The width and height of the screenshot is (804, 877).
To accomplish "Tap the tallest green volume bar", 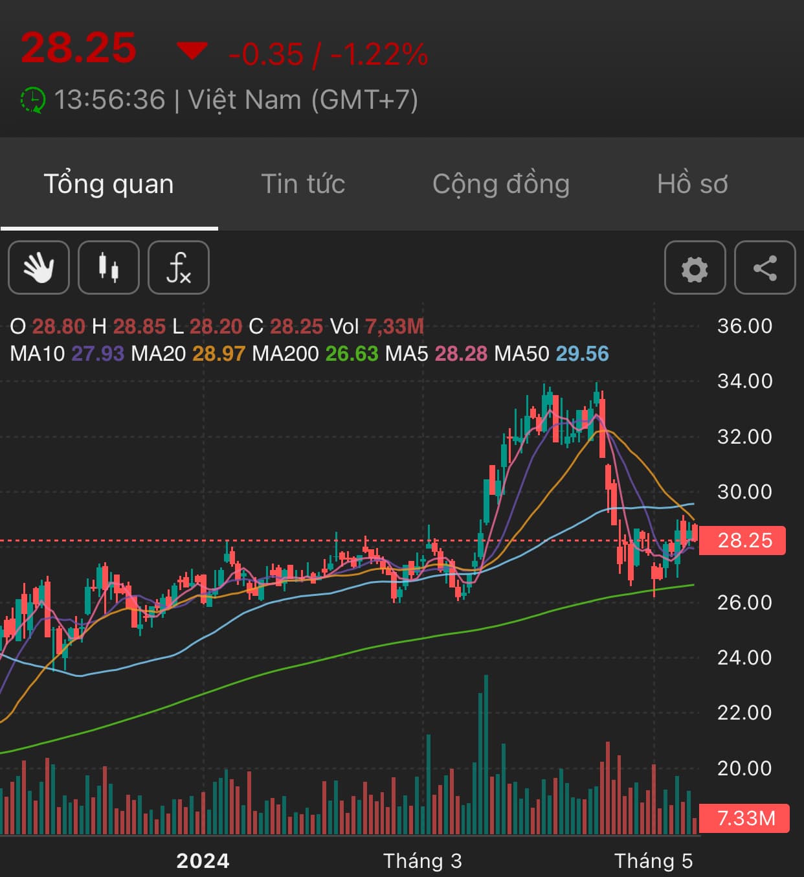I will 486,755.
